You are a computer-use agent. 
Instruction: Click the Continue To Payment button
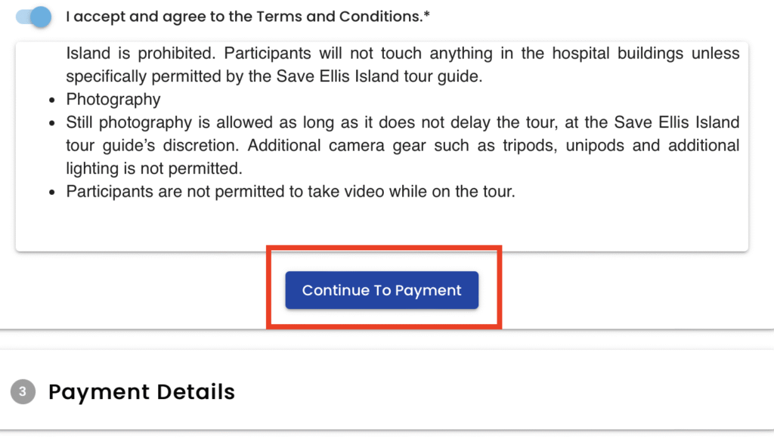coord(382,290)
